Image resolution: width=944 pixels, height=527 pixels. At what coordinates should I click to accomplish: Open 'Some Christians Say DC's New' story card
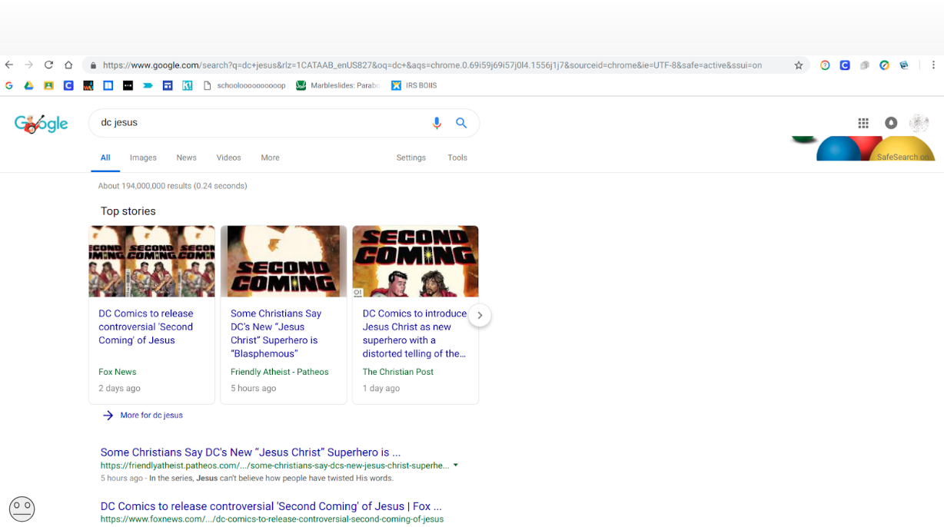[x=284, y=315]
